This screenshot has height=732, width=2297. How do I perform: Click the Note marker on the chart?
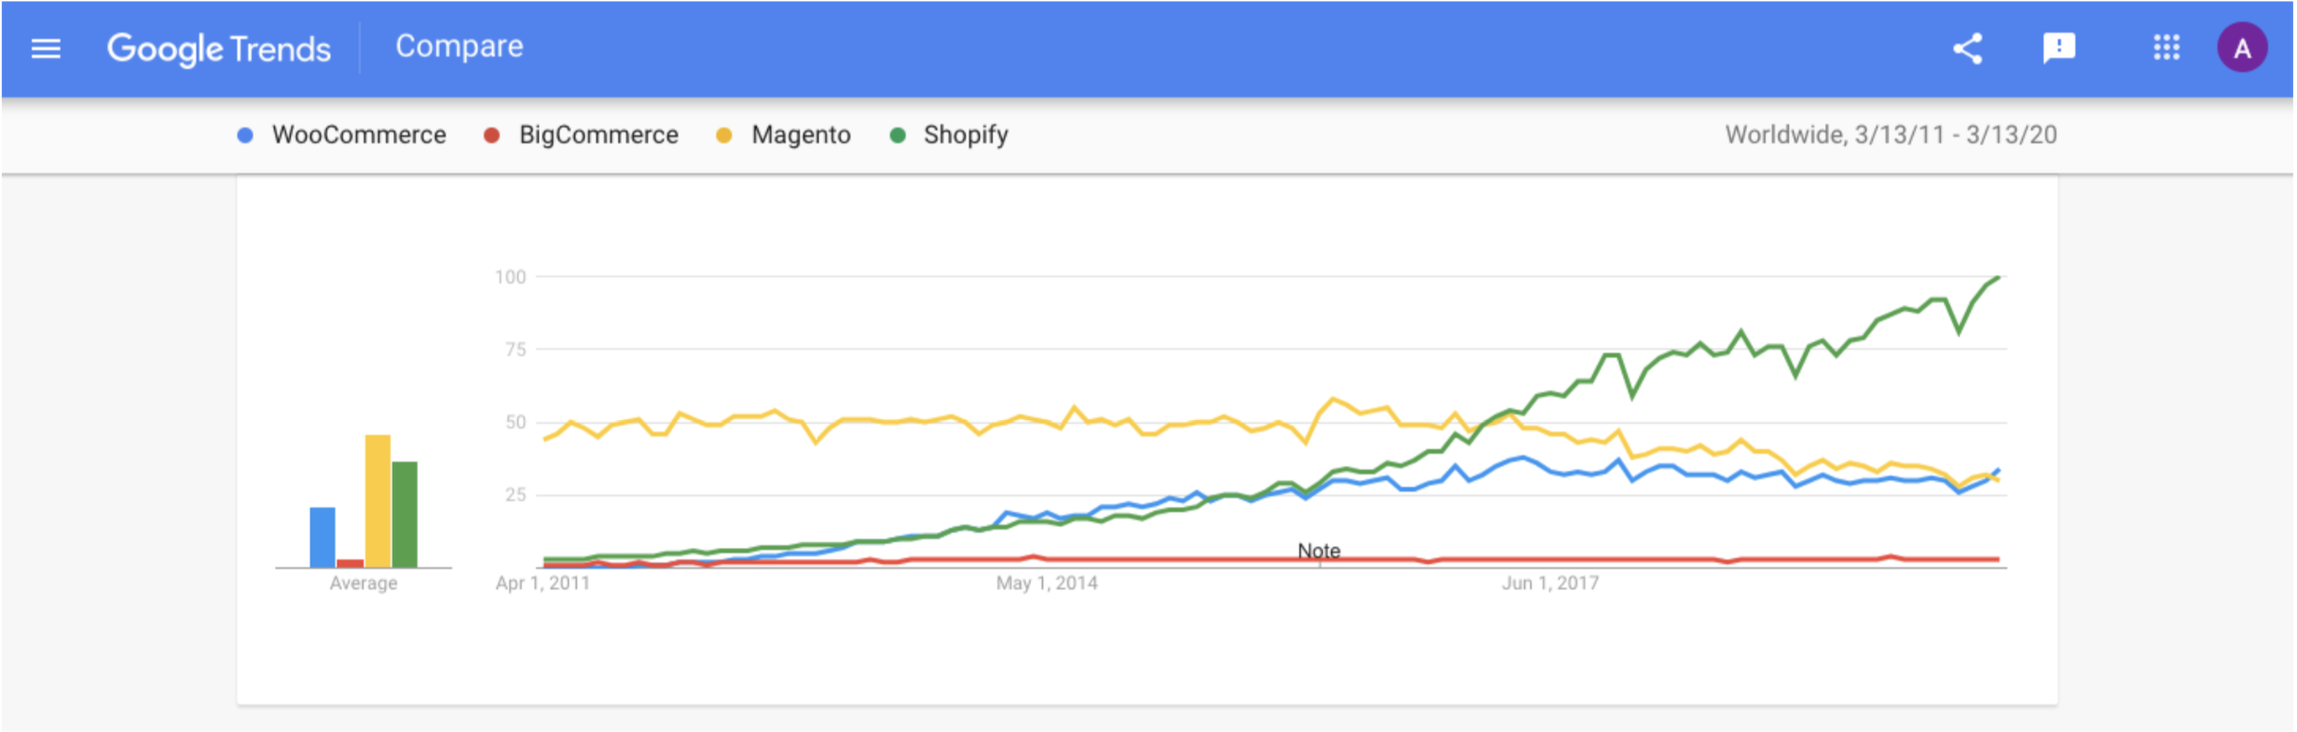tap(1319, 551)
